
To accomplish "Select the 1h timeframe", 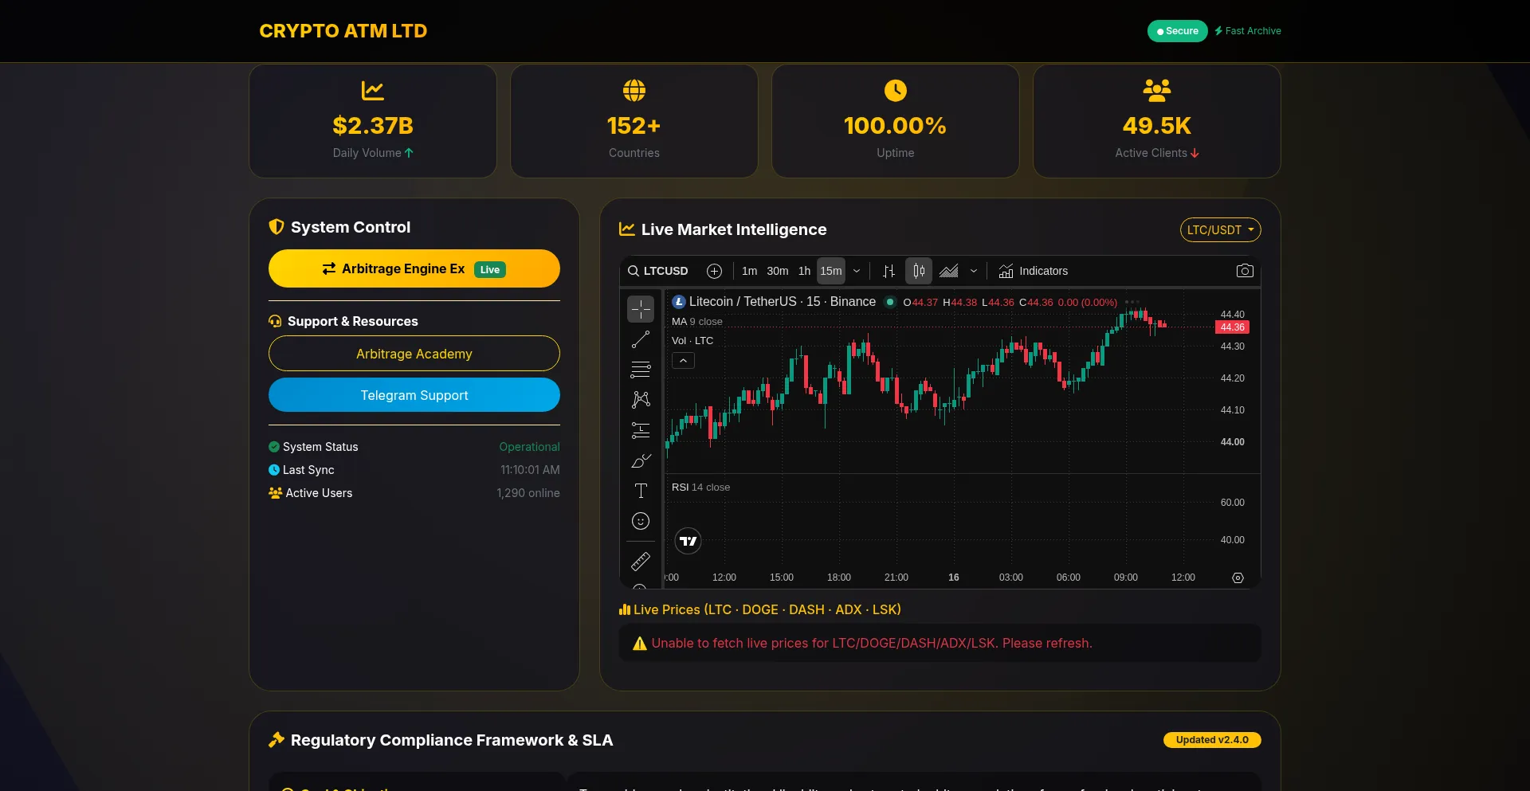I will [x=805, y=271].
